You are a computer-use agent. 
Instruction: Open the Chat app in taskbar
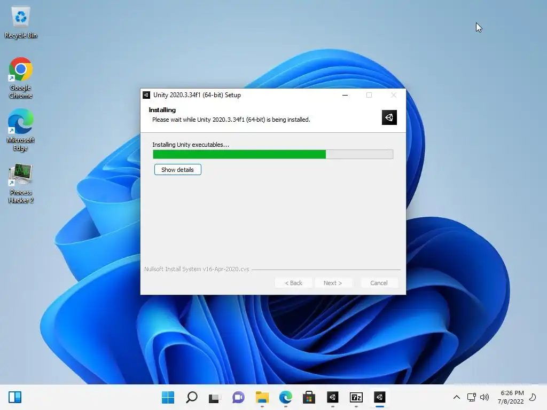pos(238,397)
